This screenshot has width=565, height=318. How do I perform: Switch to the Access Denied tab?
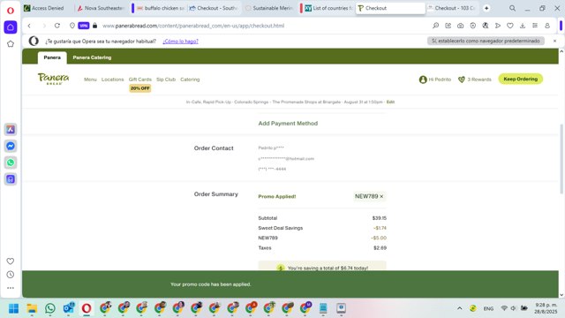pyautogui.click(x=47, y=8)
